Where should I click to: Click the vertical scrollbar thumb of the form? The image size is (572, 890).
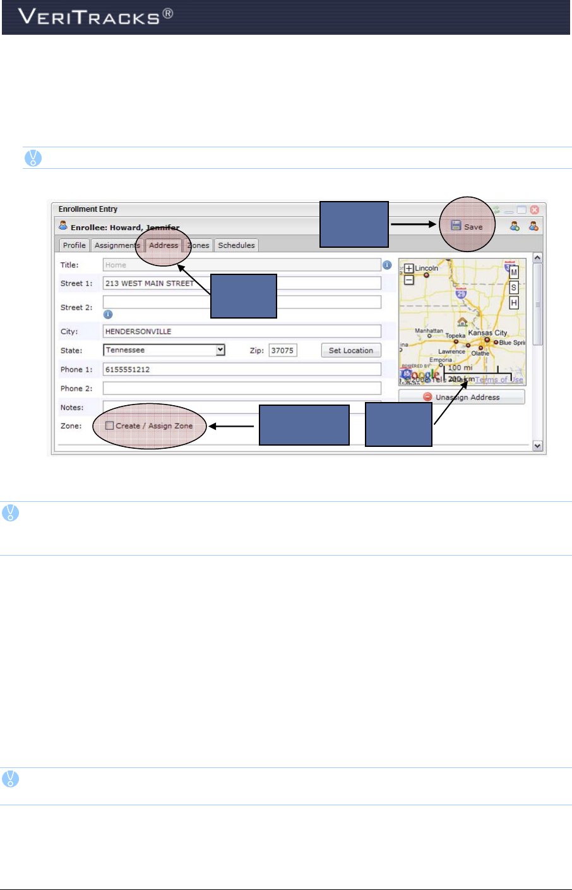pyautogui.click(x=538, y=304)
